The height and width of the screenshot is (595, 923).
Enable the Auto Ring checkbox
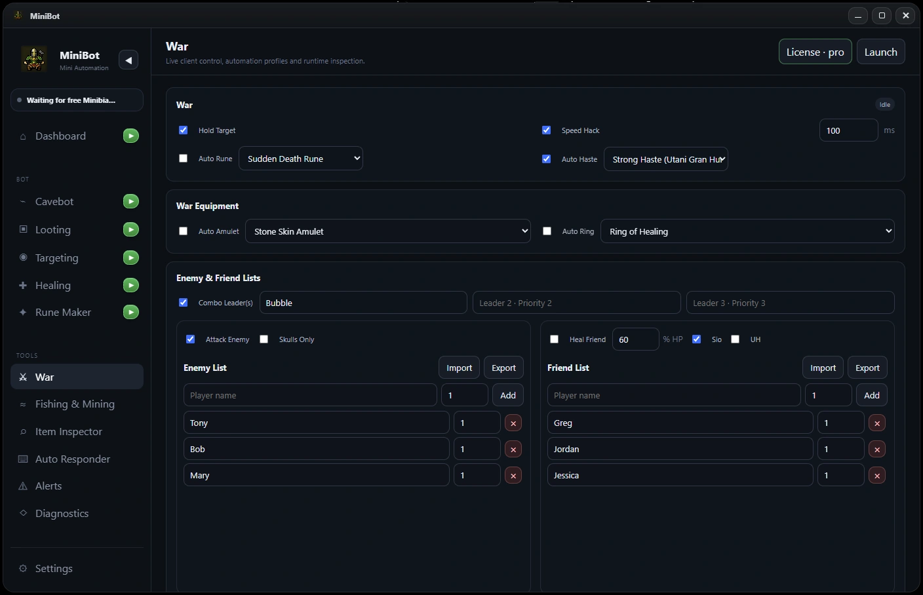(547, 231)
